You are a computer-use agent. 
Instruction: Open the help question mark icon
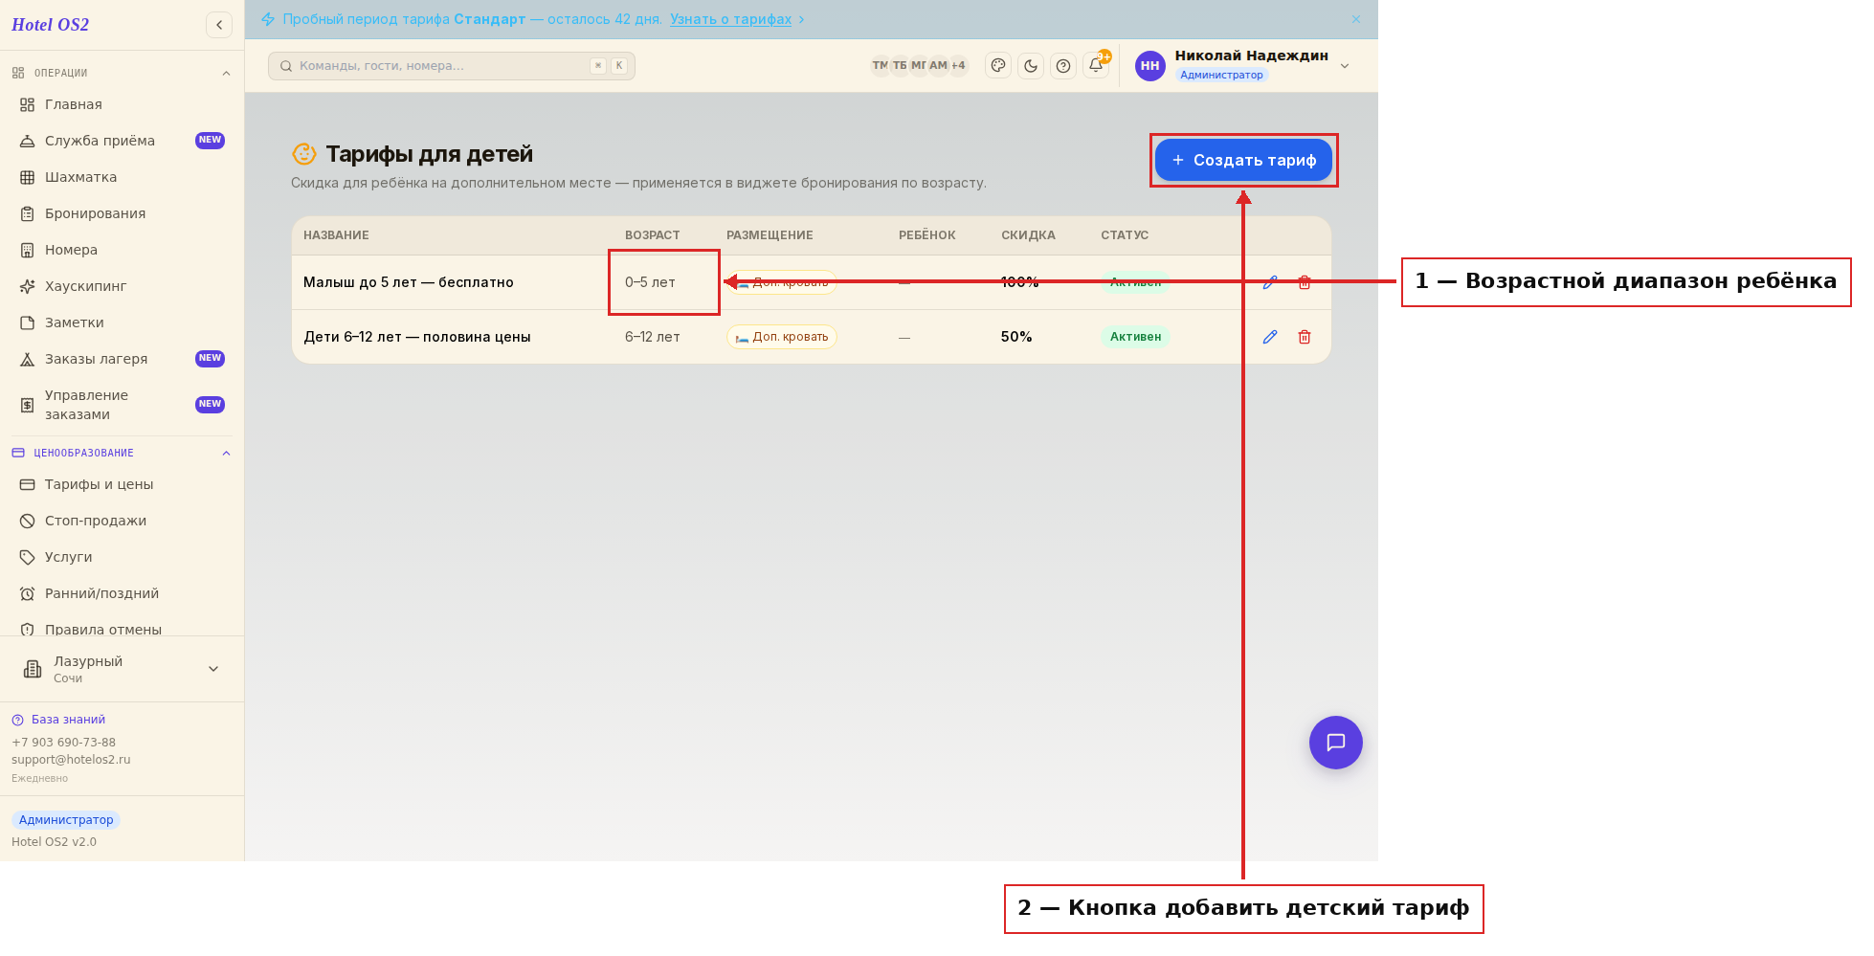[1063, 66]
